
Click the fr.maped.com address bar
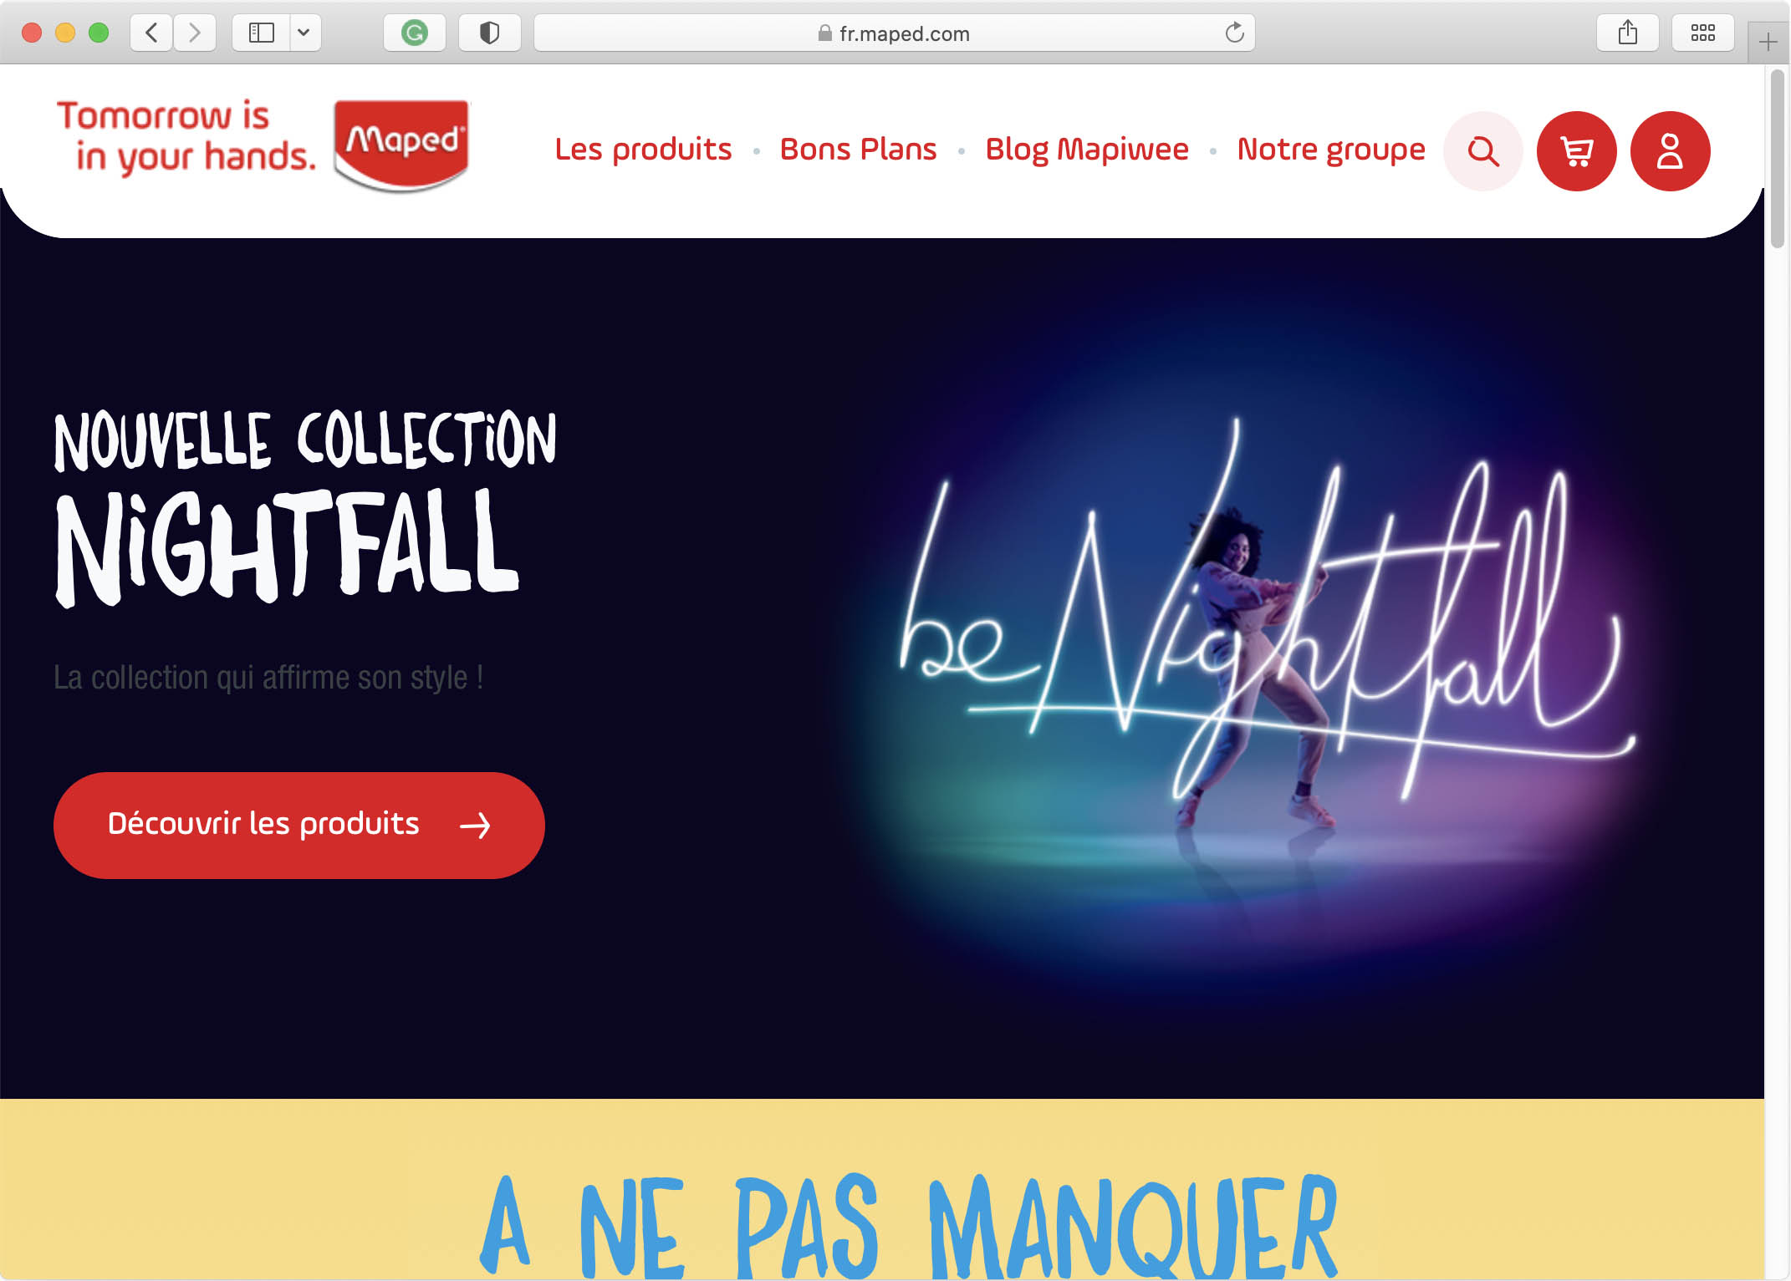(894, 33)
